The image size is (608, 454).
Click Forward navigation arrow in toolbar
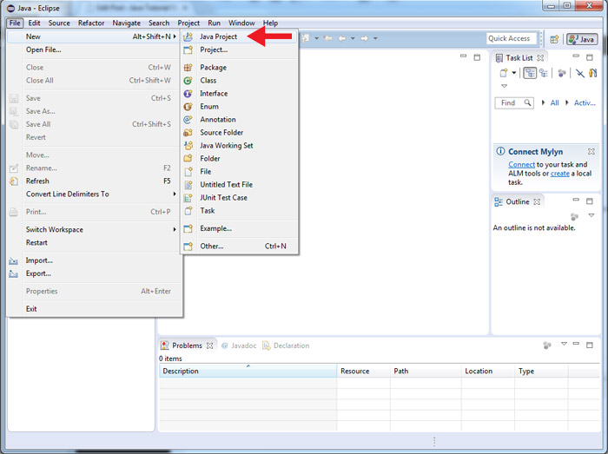pyautogui.click(x=364, y=38)
